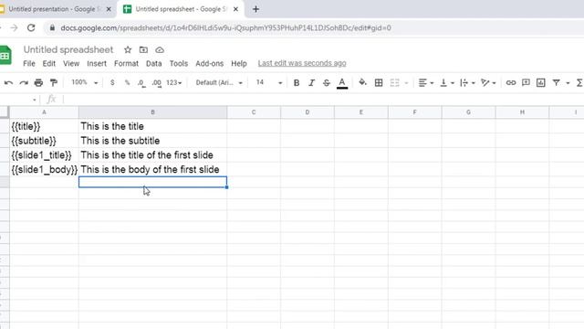Open more number formats 123 dropdown
Viewport: 584px width, 329px height.
[174, 83]
